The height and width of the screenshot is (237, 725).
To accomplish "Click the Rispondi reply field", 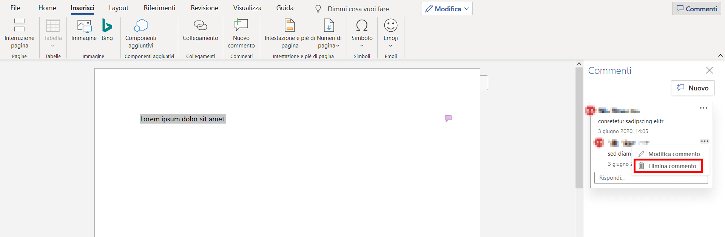I will (651, 178).
